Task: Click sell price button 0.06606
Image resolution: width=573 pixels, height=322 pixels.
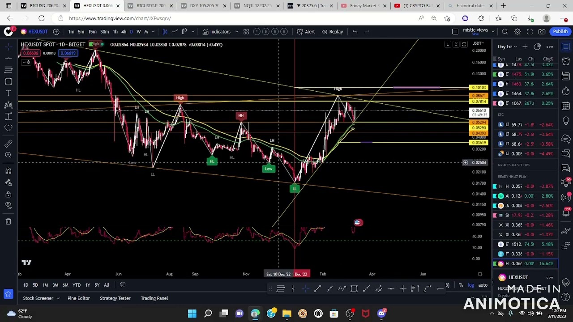Action: pos(31,53)
